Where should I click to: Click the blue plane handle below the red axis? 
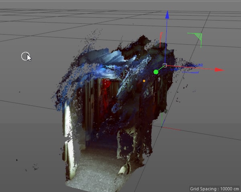190,72
